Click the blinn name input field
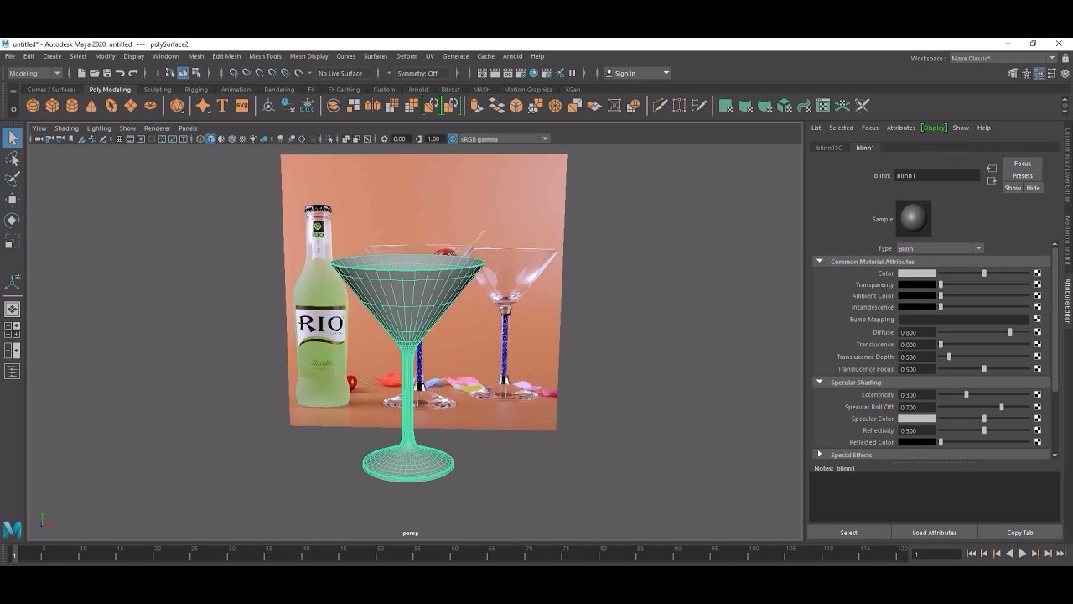 tap(937, 176)
